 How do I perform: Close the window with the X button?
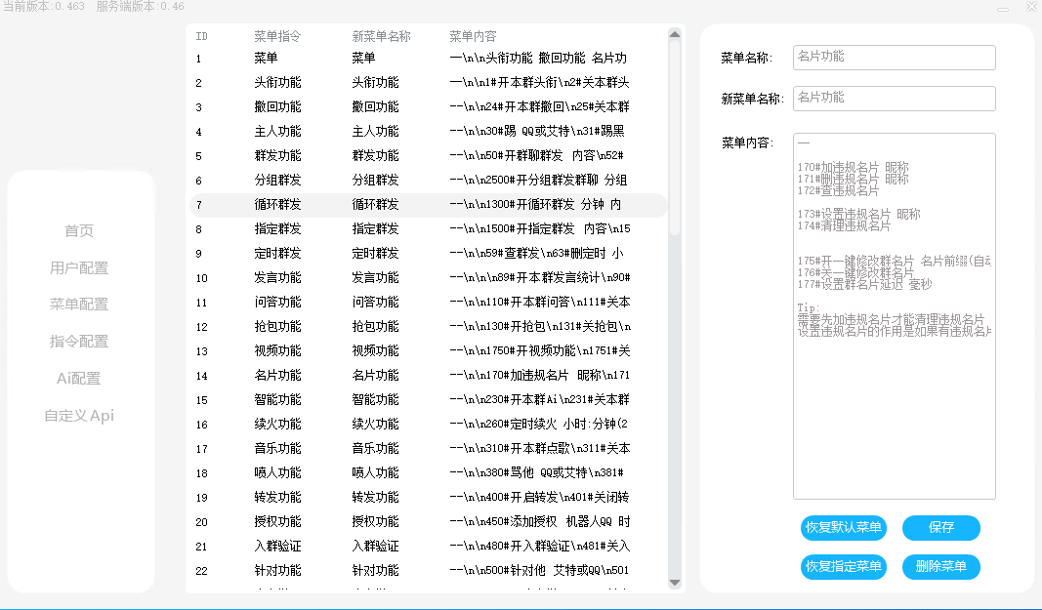(x=1031, y=7)
